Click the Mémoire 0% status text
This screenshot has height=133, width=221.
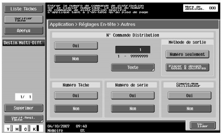click(x=66, y=130)
